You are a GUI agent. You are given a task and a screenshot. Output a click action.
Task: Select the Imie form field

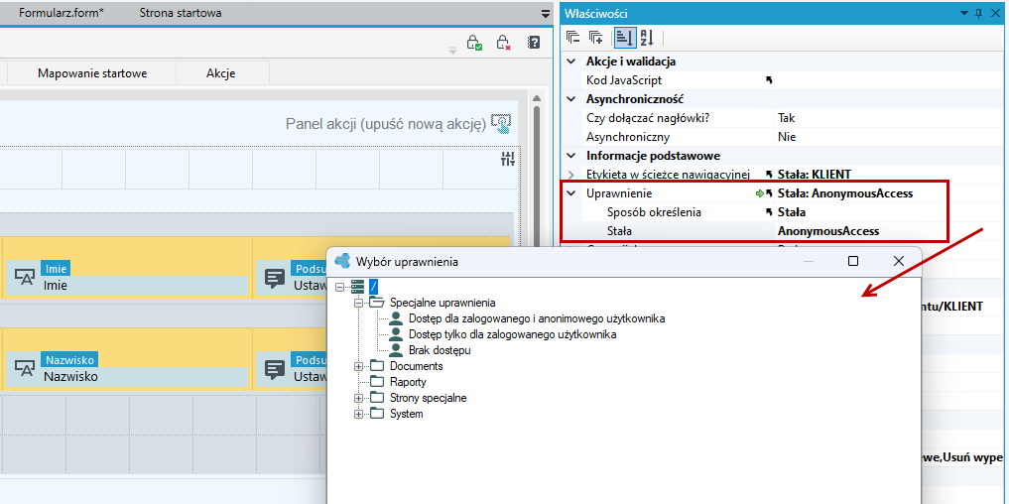click(127, 277)
